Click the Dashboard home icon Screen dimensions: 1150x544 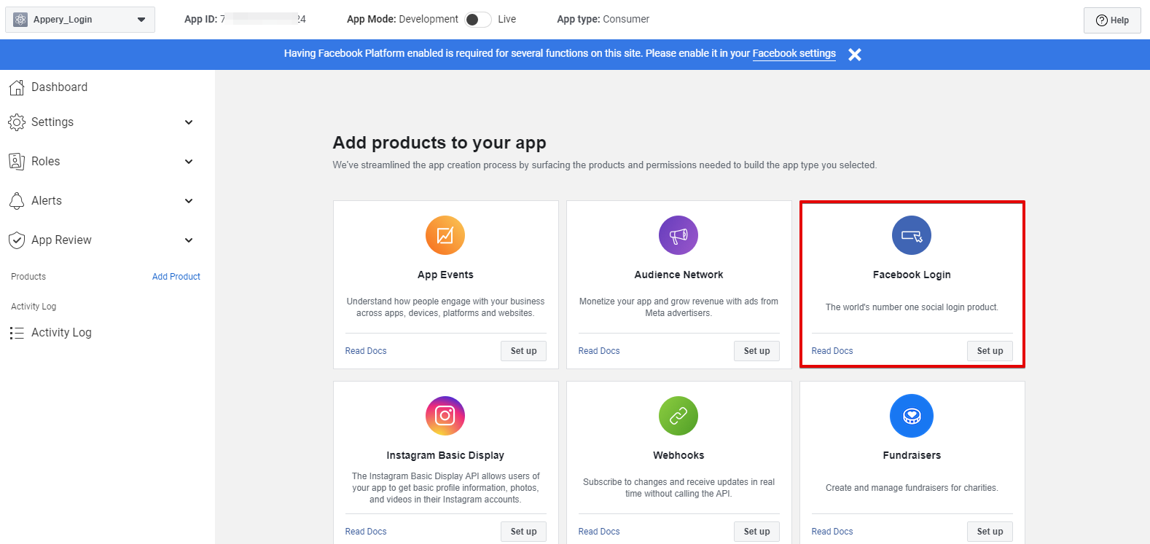[x=17, y=87]
